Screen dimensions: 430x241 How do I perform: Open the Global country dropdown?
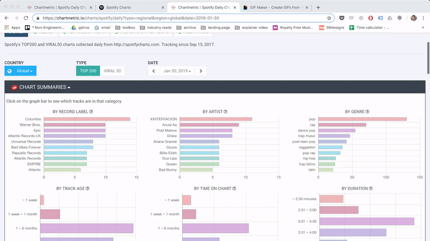20,71
